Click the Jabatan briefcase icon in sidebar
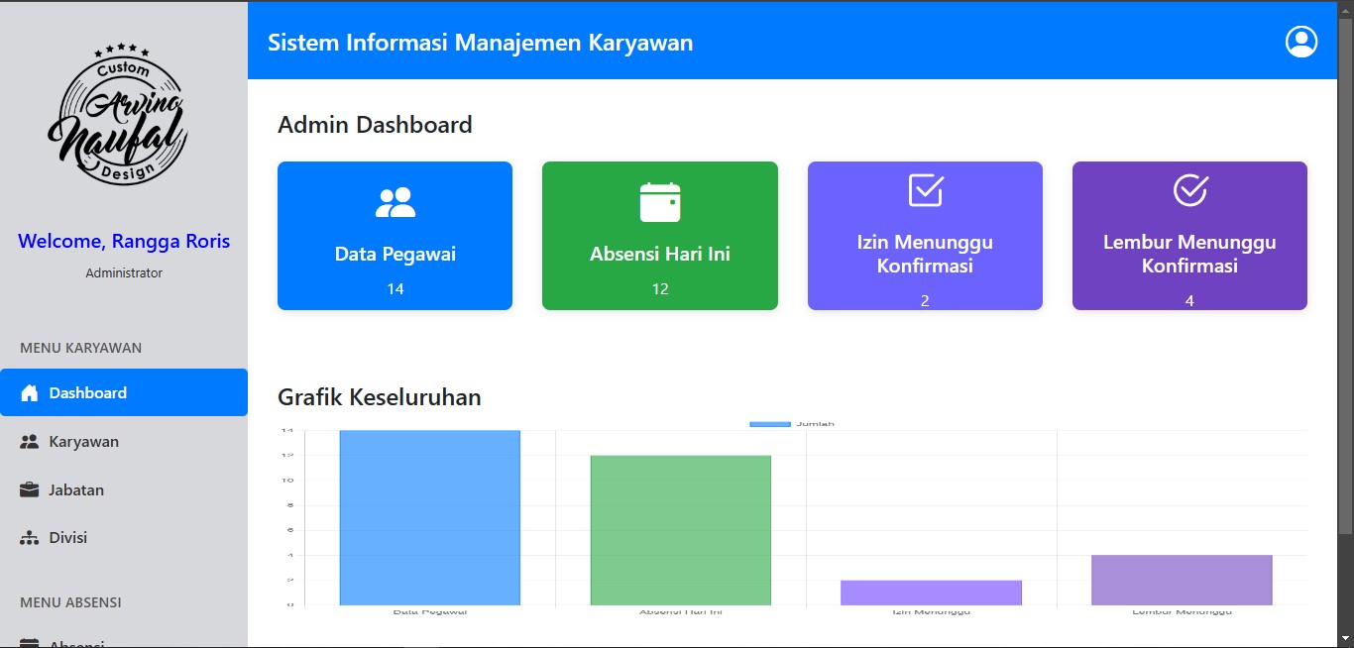Image resolution: width=1354 pixels, height=648 pixels. pyautogui.click(x=30, y=489)
